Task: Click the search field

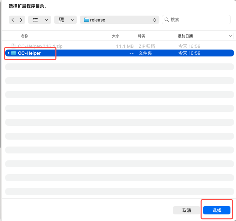Action: [196, 19]
